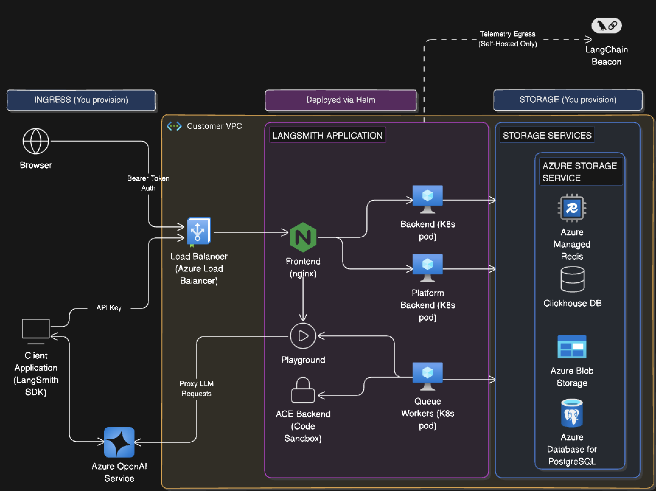Select the Azure Blob Storage icon
Viewport: 656px width, 491px height.
point(572,347)
